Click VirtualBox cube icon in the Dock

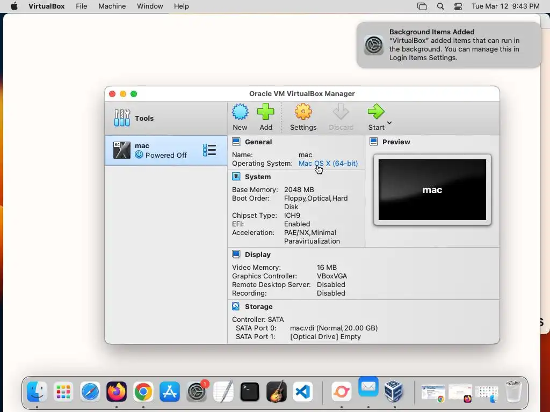pos(394,391)
